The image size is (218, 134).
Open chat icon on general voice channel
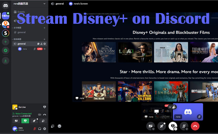pos(38,44)
